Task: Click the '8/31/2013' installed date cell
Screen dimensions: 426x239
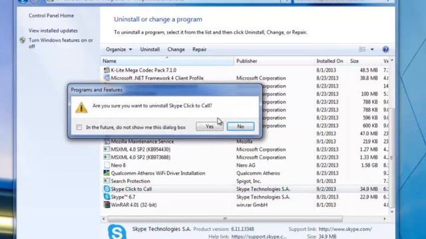Action: point(327,197)
